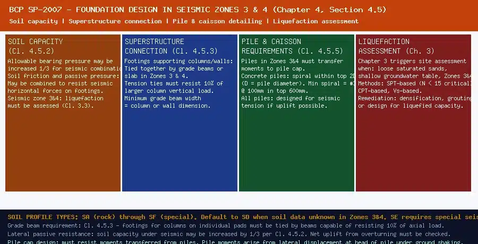Click 'must be assessed (Cl. 3.3).' line
Screen dimensions: 478x244
(x=50, y=106)
